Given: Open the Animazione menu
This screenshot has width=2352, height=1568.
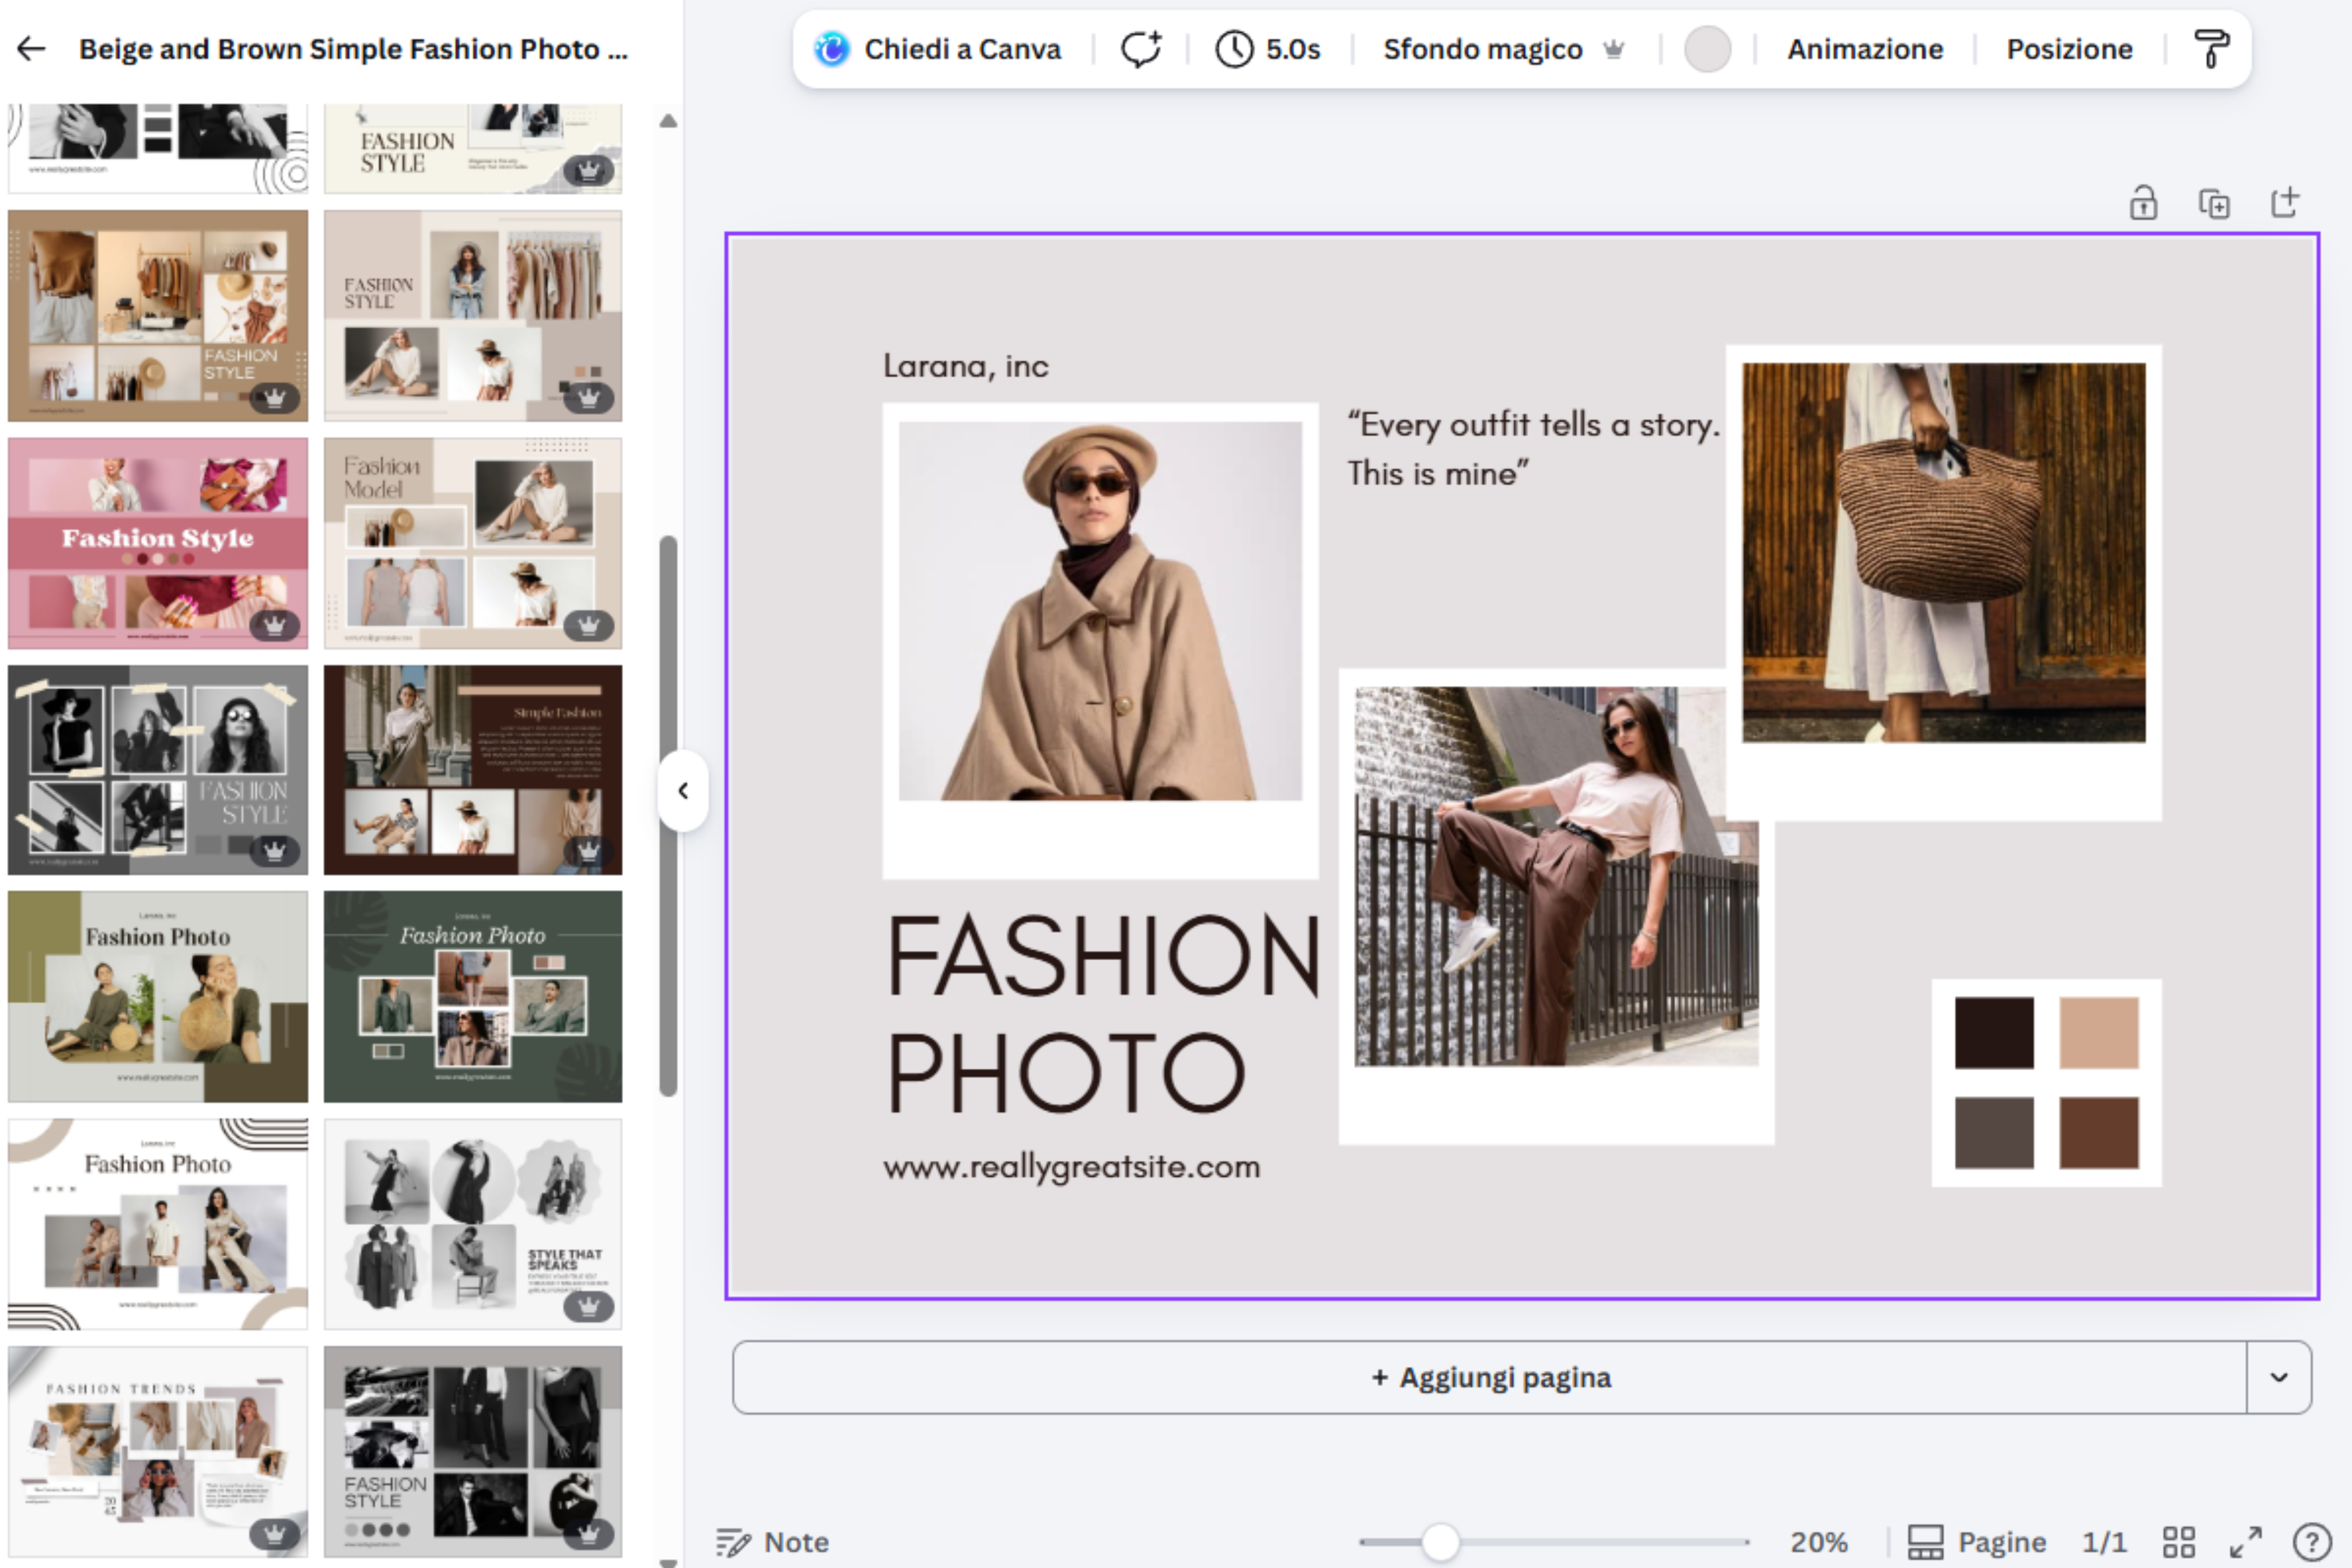Looking at the screenshot, I should point(1865,49).
